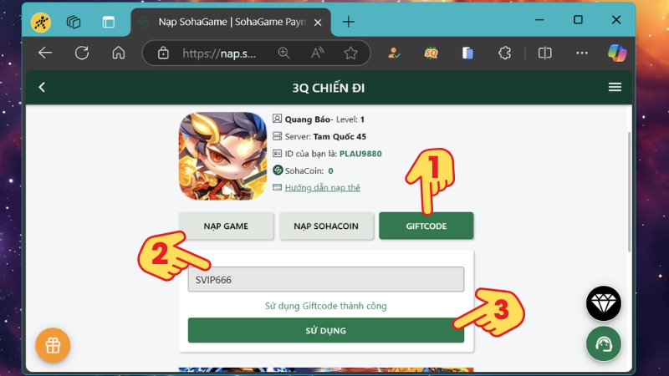Click the Sử dụng Giftcode thành công message
Screen dimensions: 669x376
coord(326,306)
